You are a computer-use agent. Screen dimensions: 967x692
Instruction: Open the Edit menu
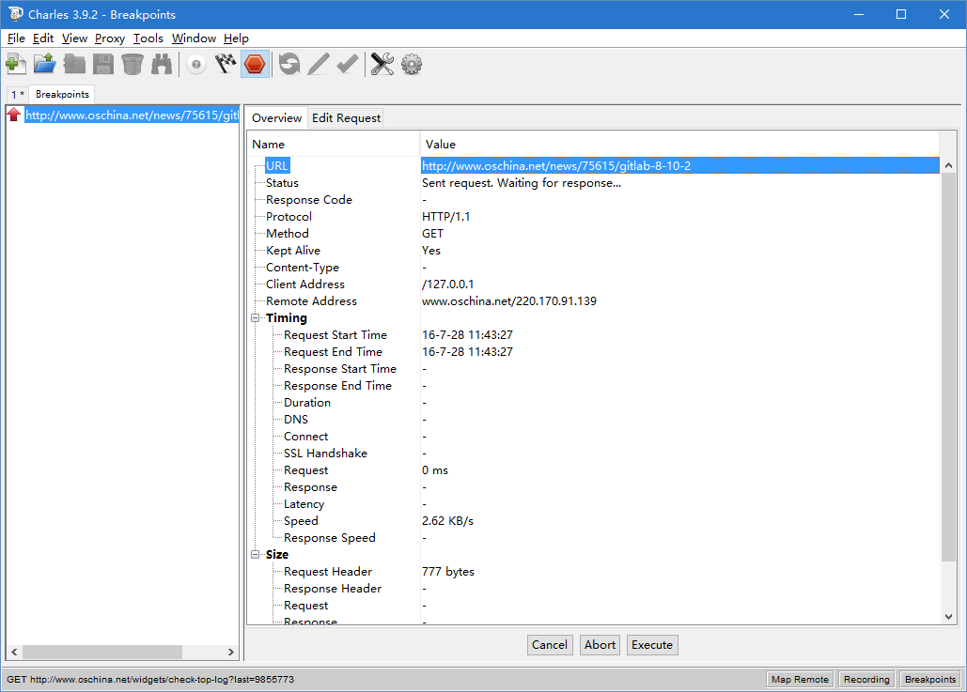click(x=43, y=38)
